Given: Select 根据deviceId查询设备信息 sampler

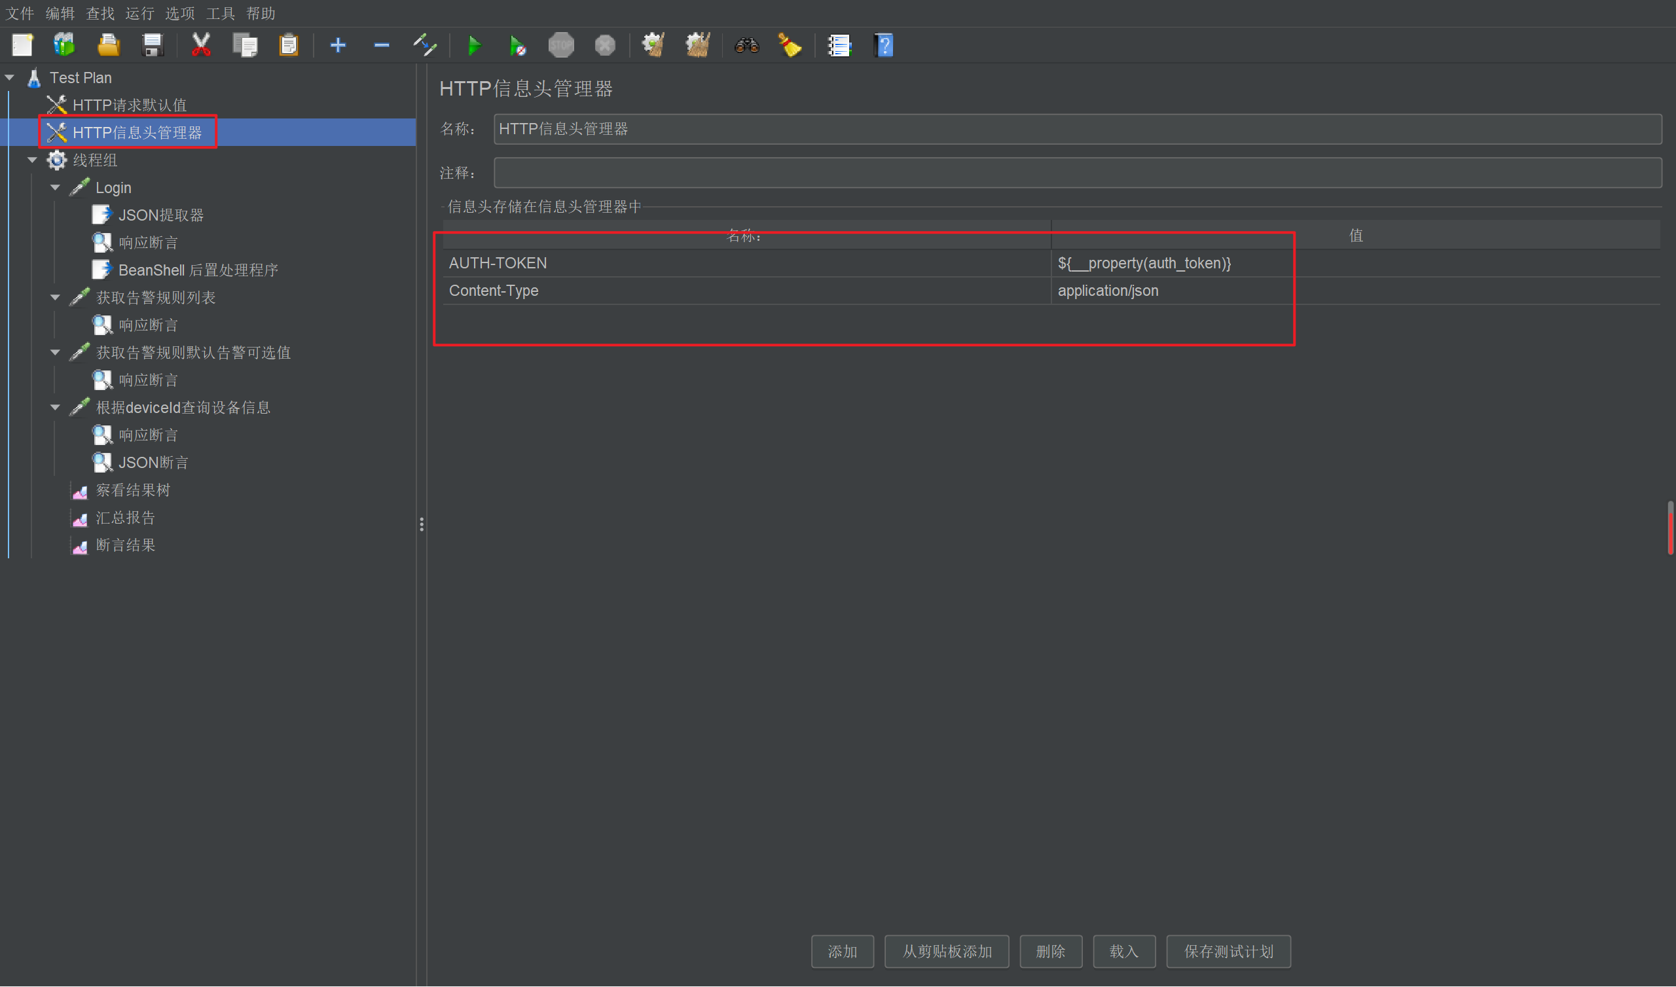Looking at the screenshot, I should point(183,408).
